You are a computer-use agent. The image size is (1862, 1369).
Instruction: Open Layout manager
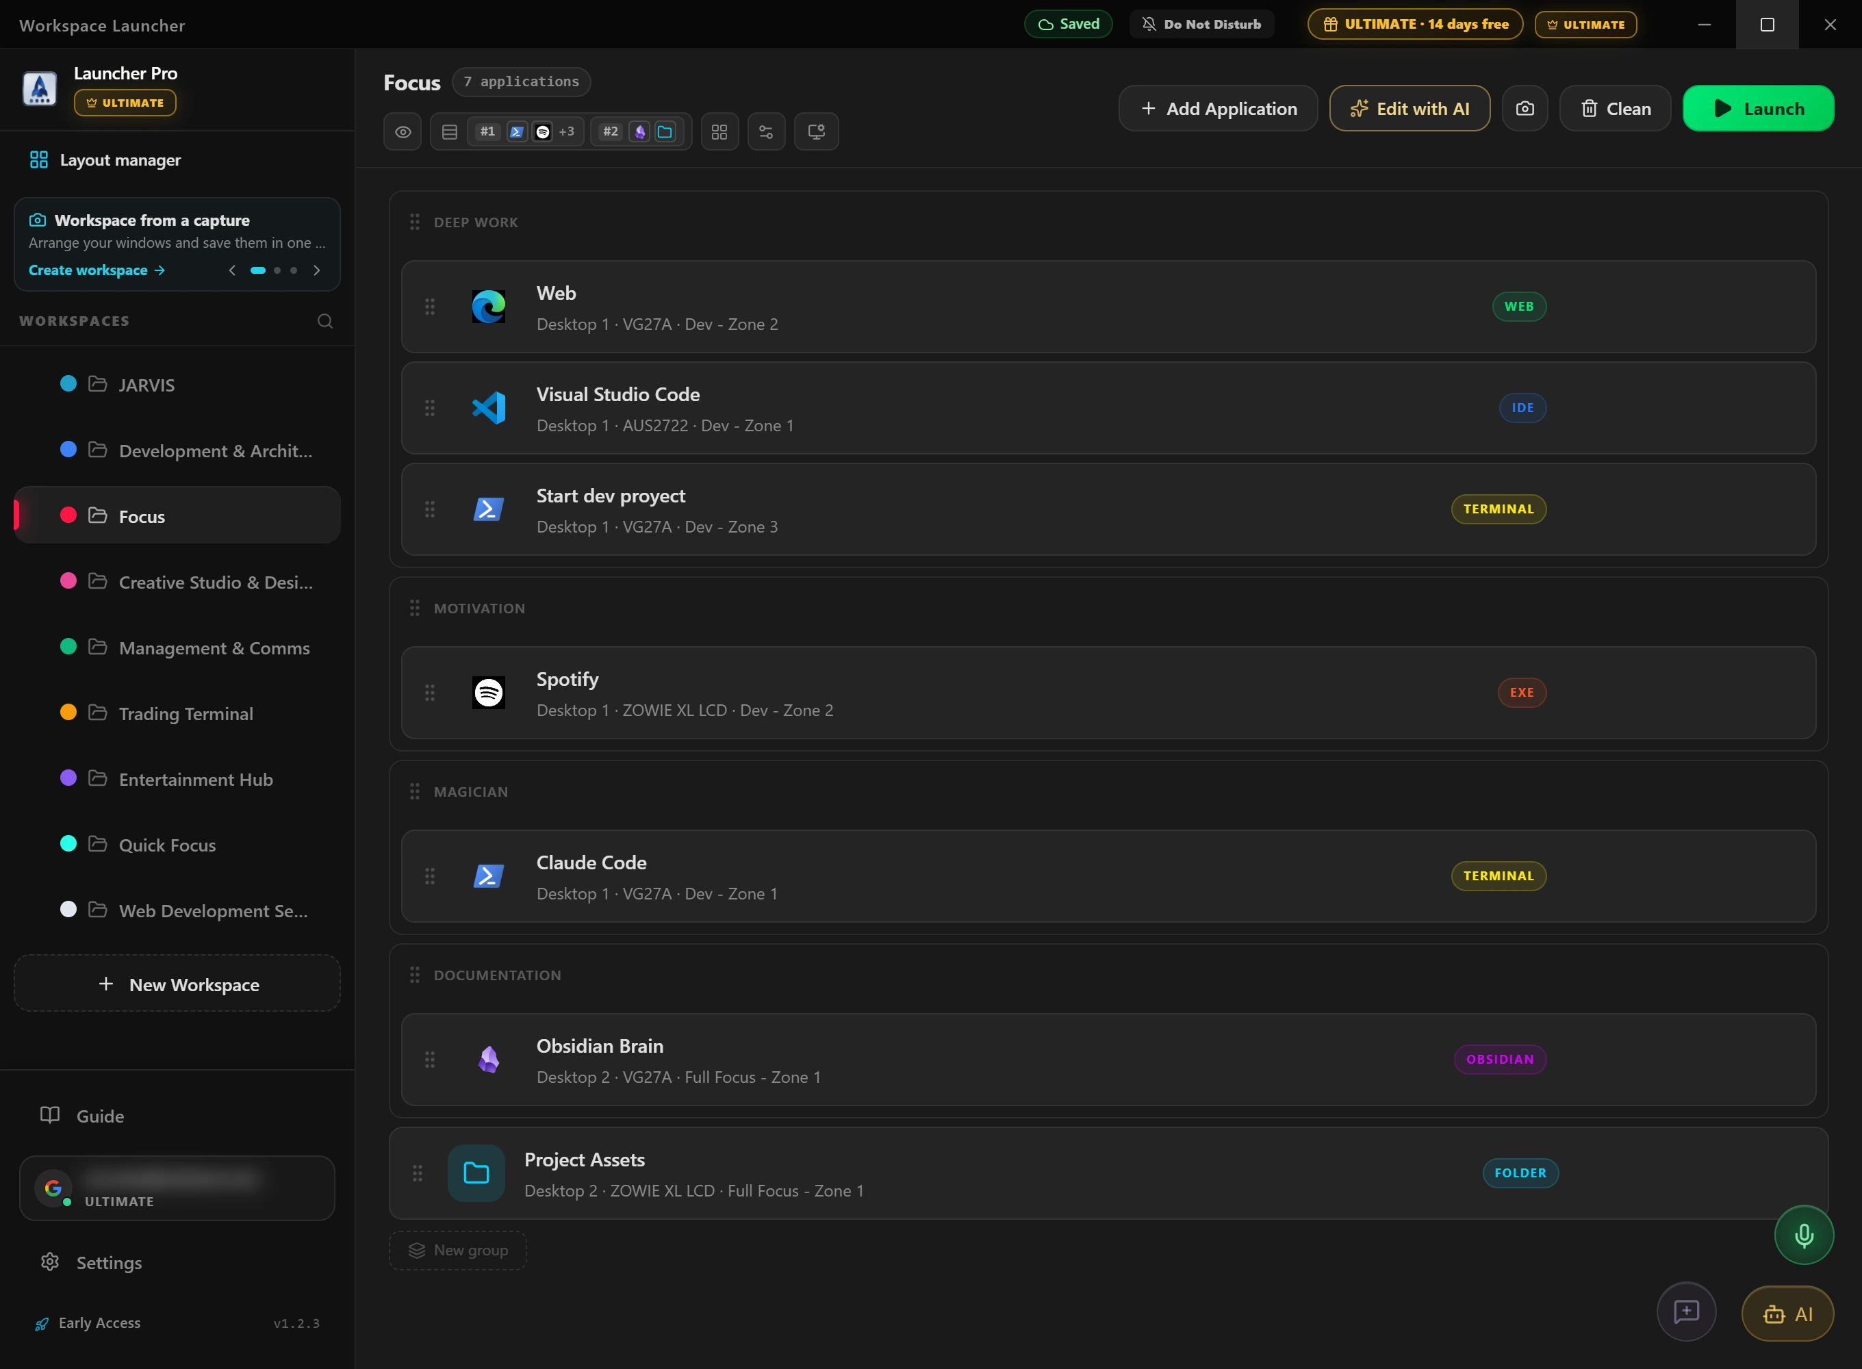(105, 160)
